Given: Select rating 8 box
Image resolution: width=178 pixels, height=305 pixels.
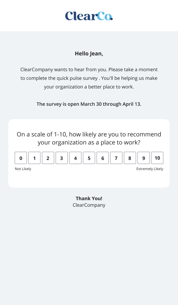Looking at the screenshot, I should [x=130, y=158].
